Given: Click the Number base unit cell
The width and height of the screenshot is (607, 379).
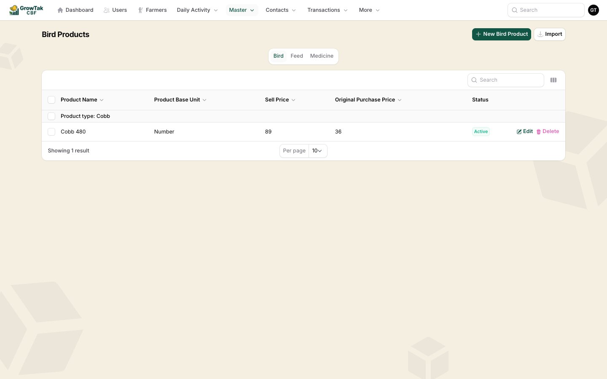Looking at the screenshot, I should [164, 132].
